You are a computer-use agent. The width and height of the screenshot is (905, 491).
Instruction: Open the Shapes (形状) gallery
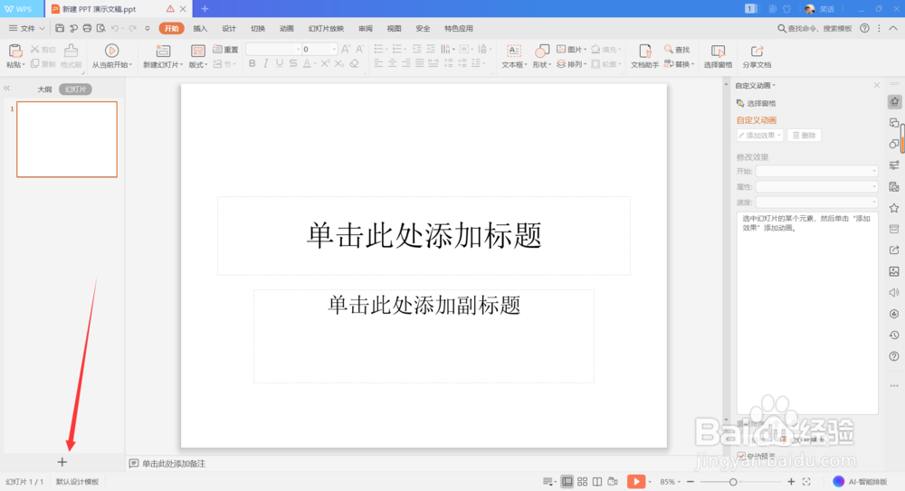coord(541,56)
